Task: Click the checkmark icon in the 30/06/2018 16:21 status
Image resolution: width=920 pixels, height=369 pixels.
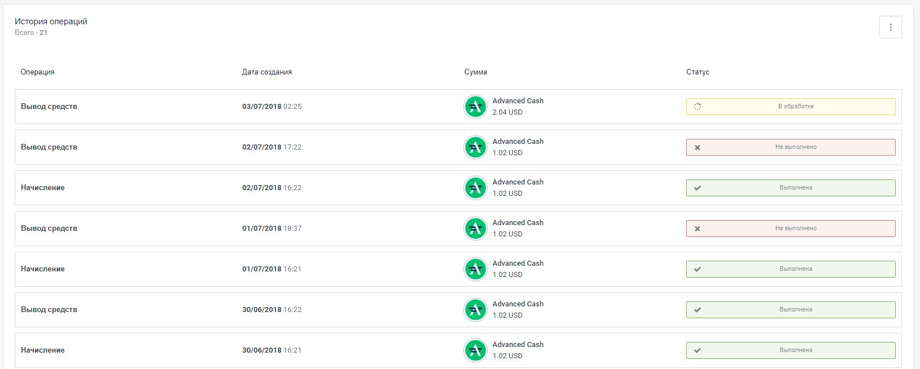Action: (x=697, y=350)
